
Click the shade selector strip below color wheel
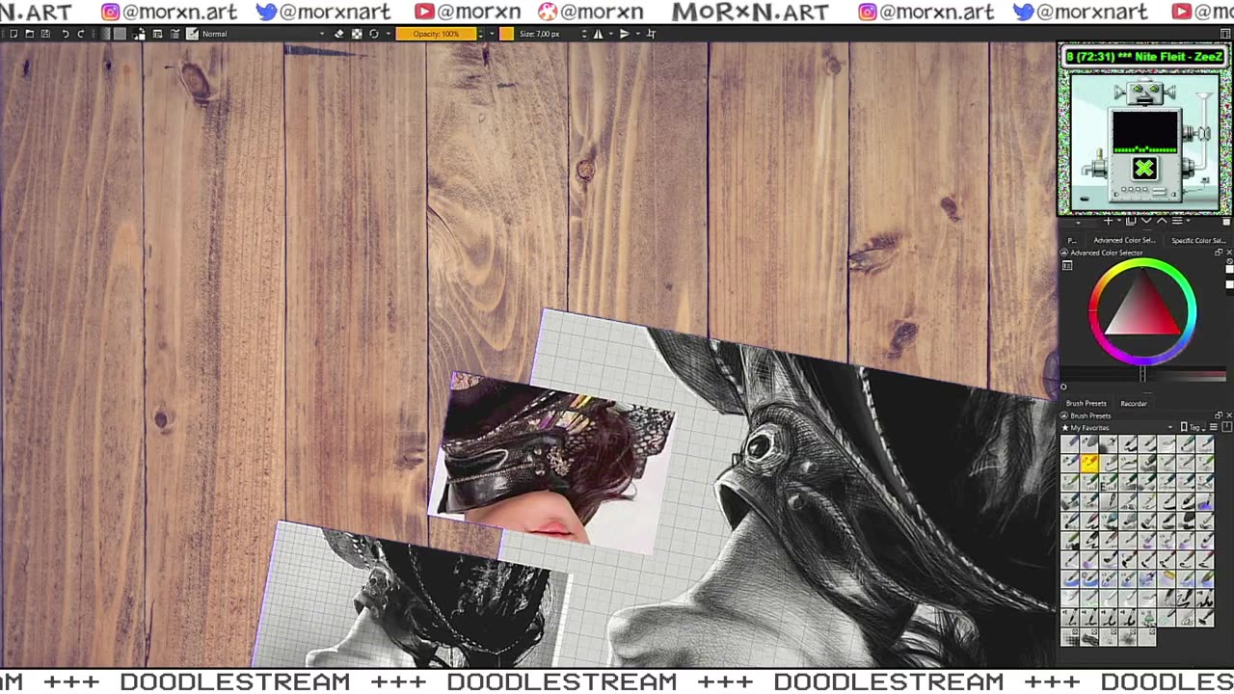pos(1144,376)
